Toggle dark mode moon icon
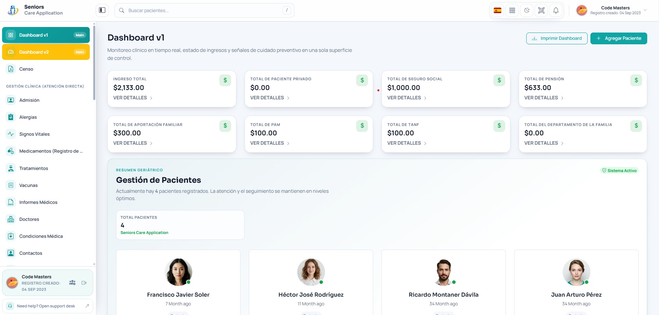Screen dimensions: 659x315 tap(527, 10)
